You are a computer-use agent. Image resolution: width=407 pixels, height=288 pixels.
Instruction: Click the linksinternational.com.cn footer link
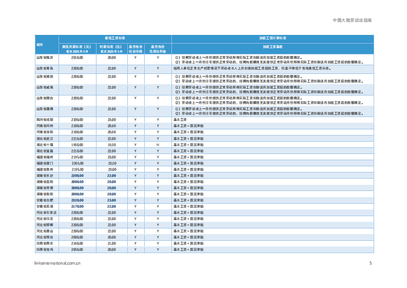tap(56, 264)
